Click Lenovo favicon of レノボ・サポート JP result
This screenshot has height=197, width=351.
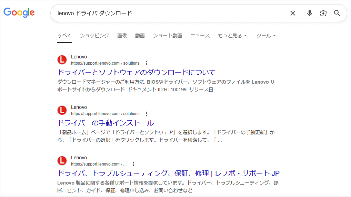(62, 161)
